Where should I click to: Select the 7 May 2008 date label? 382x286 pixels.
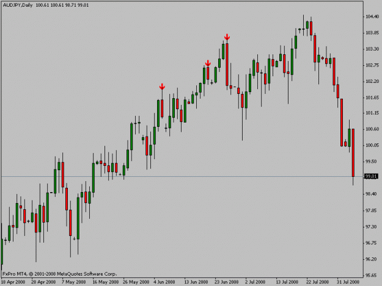point(74,282)
